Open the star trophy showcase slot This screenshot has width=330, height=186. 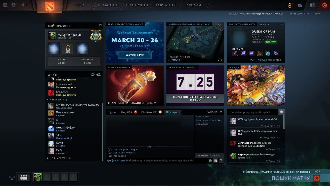[68, 48]
